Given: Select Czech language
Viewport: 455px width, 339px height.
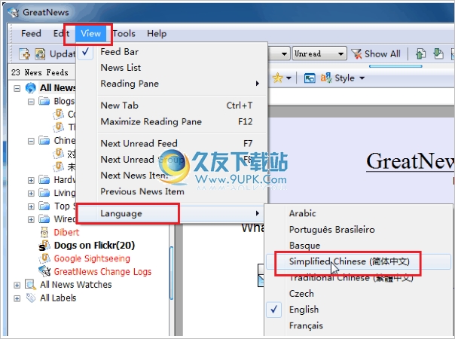Looking at the screenshot, I should click(359, 294).
